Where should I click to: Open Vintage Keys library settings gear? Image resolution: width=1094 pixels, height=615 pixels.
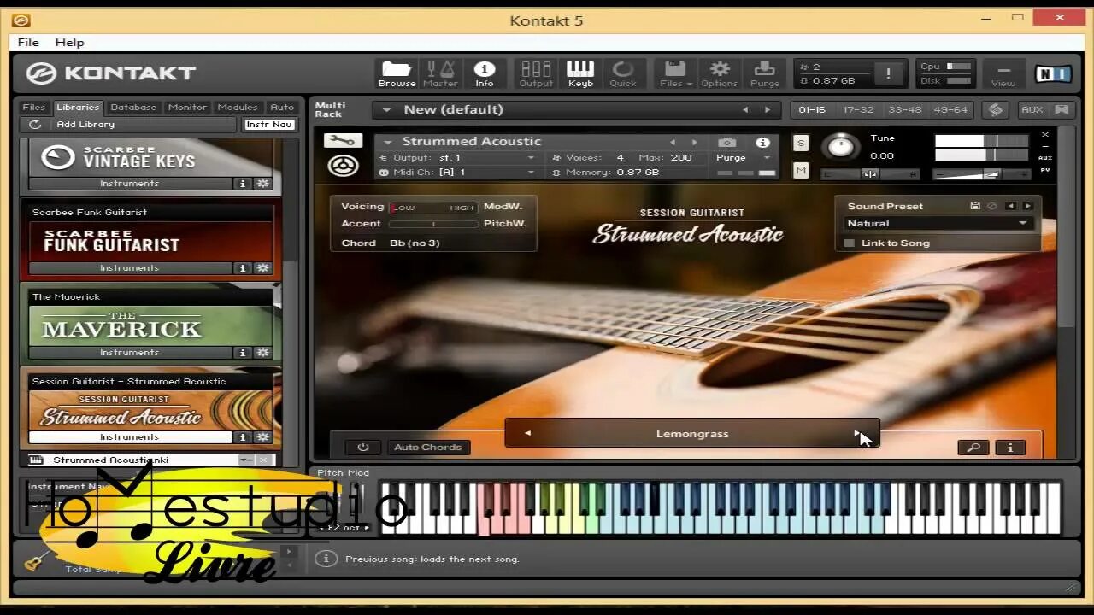click(x=262, y=184)
